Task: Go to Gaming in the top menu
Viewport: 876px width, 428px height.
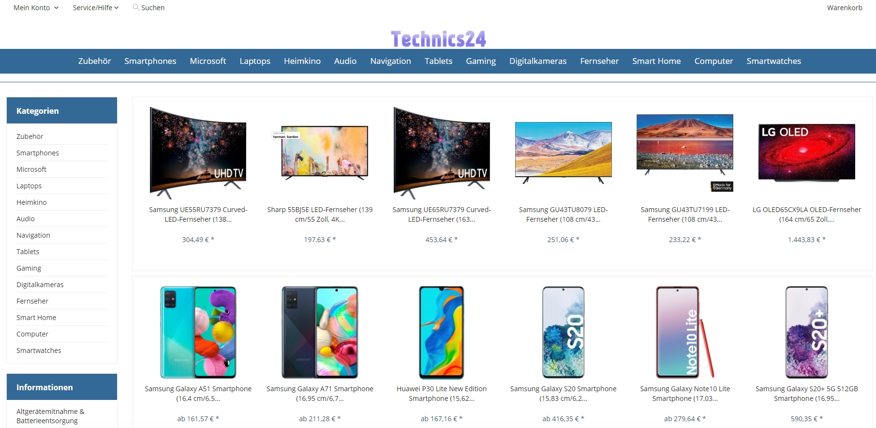Action: pyautogui.click(x=481, y=61)
